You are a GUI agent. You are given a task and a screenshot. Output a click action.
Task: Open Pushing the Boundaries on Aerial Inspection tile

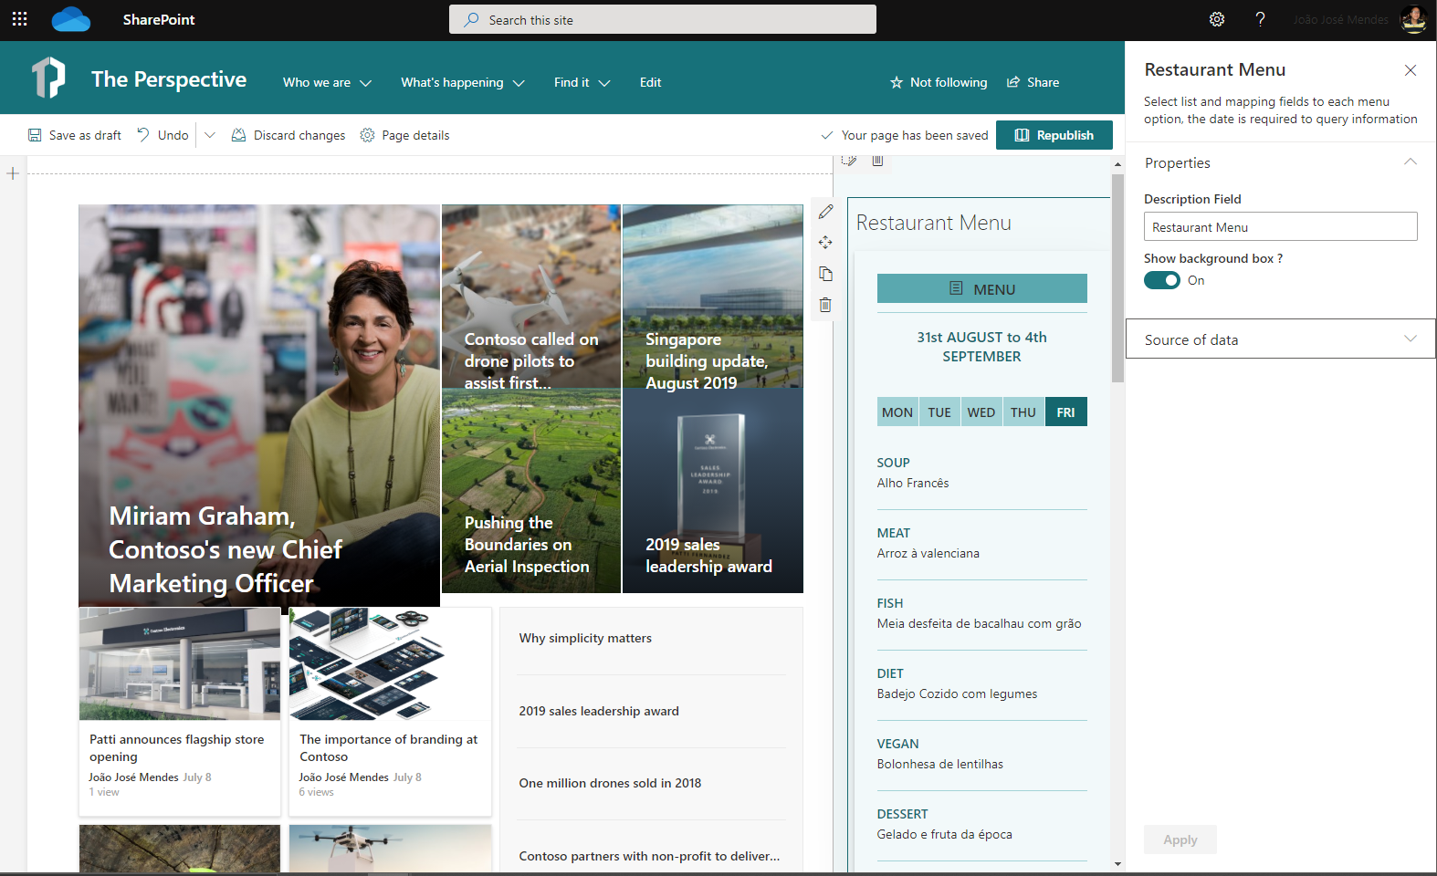pos(531,491)
